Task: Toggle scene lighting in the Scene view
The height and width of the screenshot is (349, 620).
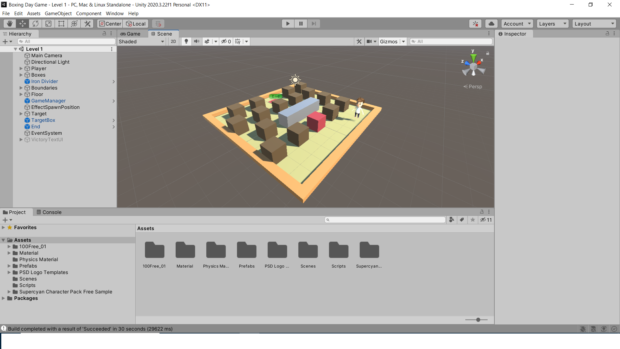Action: [186, 41]
